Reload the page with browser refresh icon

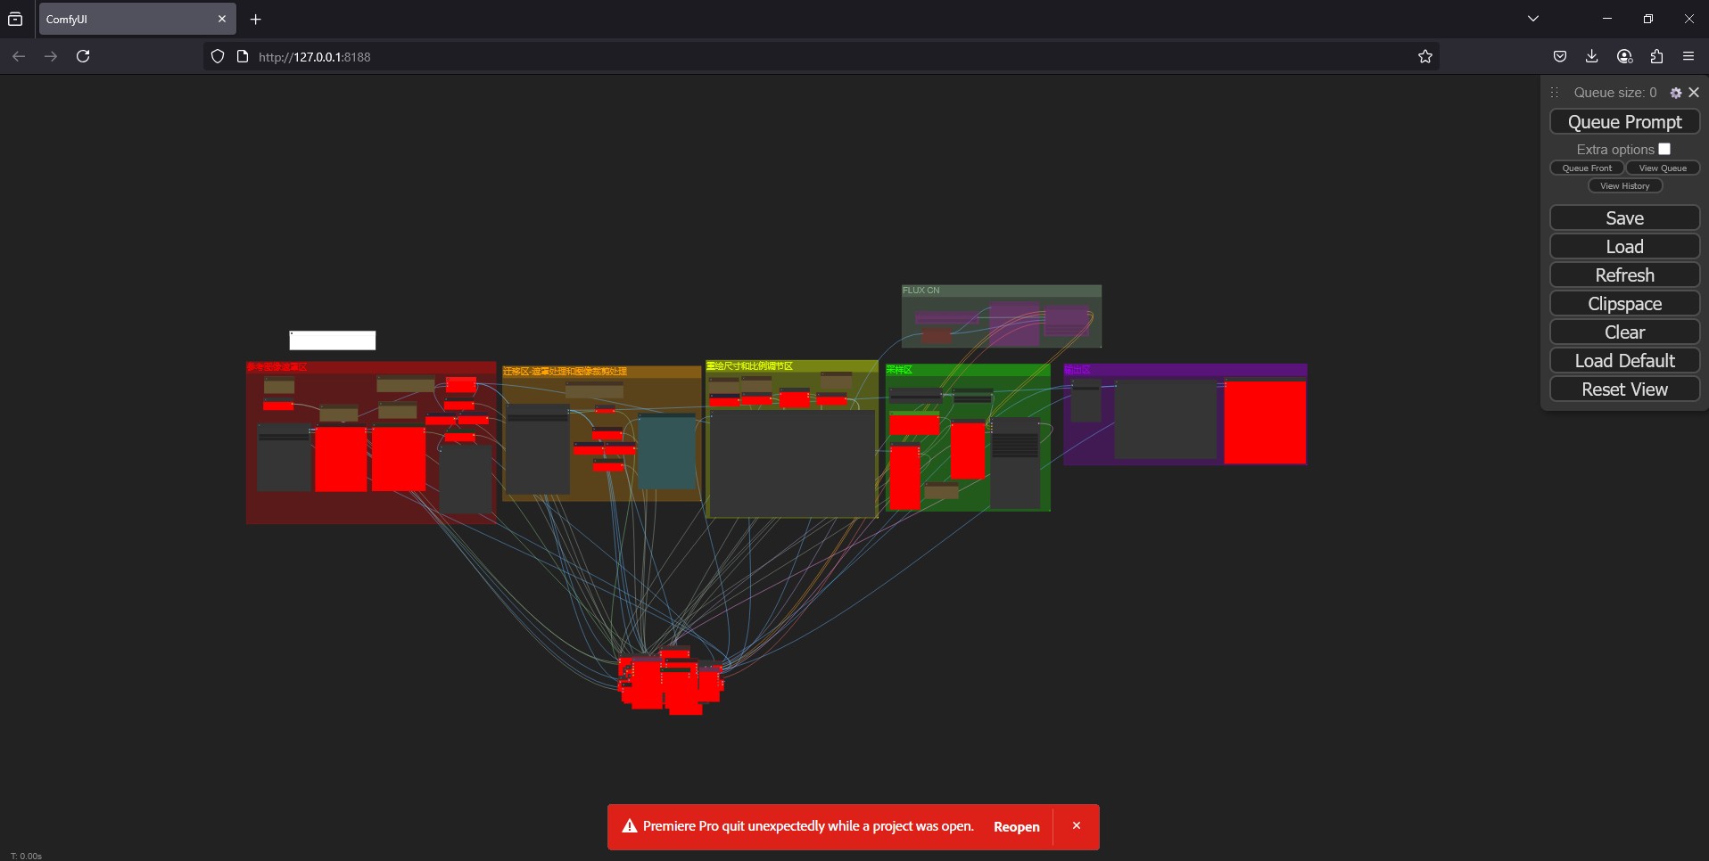(x=83, y=56)
